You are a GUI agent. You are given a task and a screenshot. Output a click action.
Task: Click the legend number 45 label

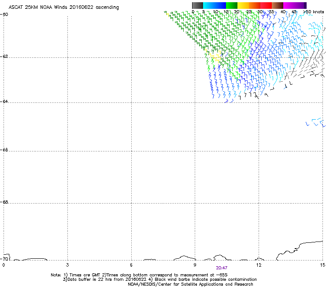[x=294, y=12]
